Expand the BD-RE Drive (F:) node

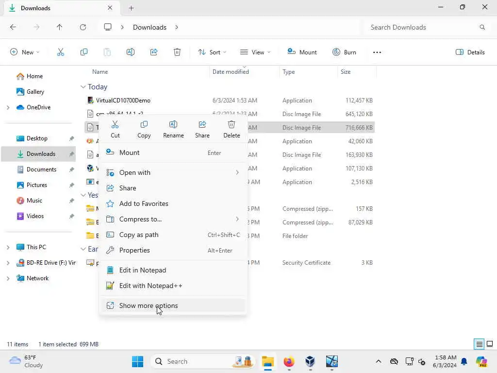click(8, 263)
